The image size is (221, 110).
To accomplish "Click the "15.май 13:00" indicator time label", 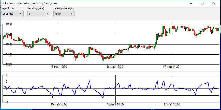I will [59, 104].
